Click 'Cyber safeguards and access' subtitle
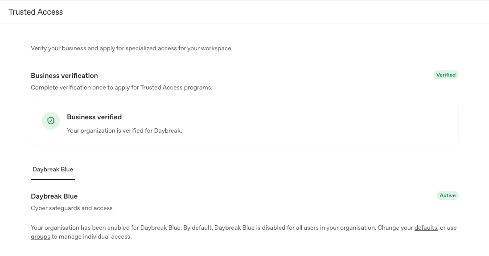 (72, 208)
